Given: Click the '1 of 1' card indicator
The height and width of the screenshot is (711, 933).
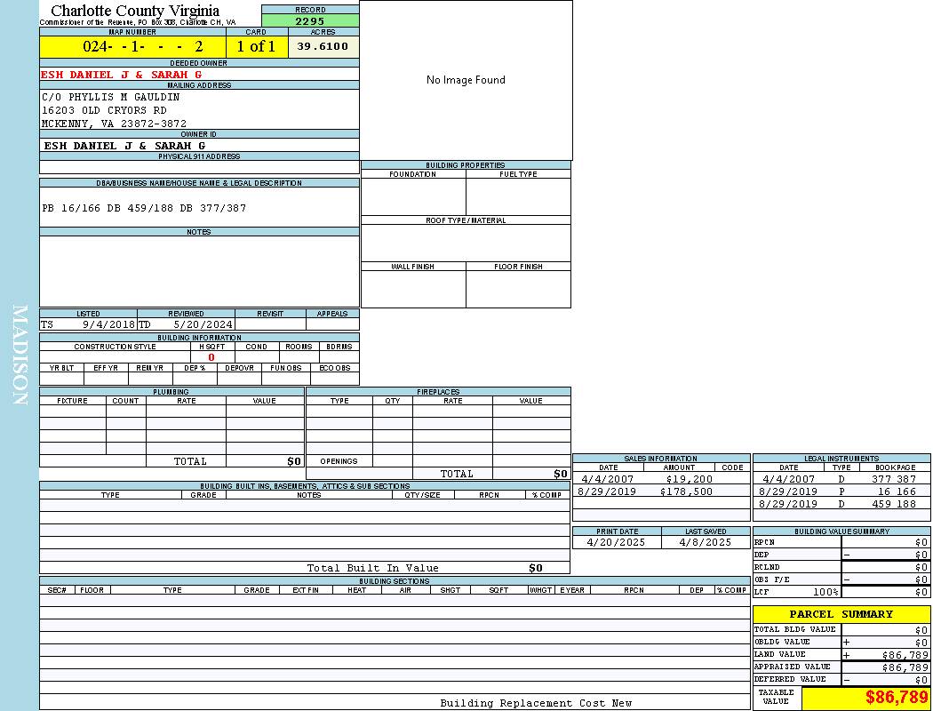Looking at the screenshot, I should 256,47.
